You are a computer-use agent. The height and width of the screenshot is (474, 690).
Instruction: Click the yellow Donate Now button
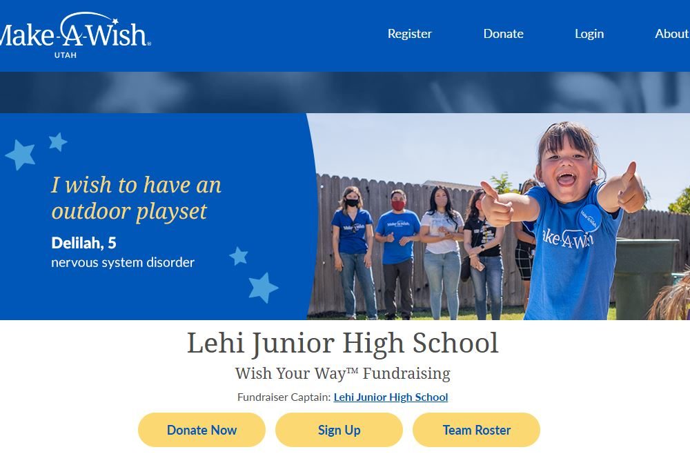pyautogui.click(x=201, y=430)
